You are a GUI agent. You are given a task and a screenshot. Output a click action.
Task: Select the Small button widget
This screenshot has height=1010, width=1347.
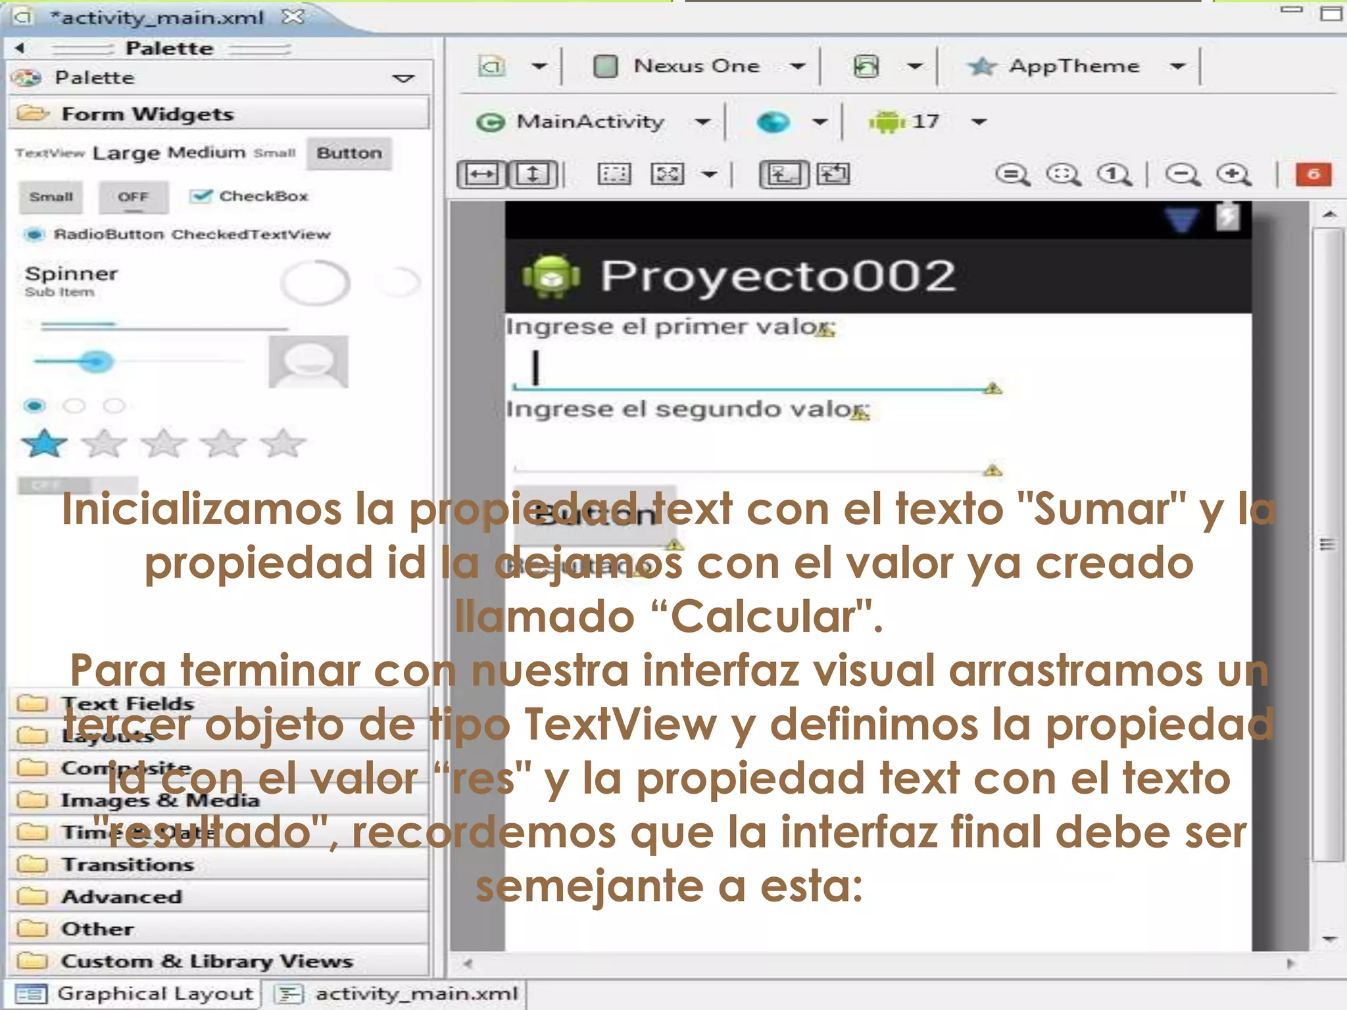pos(51,197)
